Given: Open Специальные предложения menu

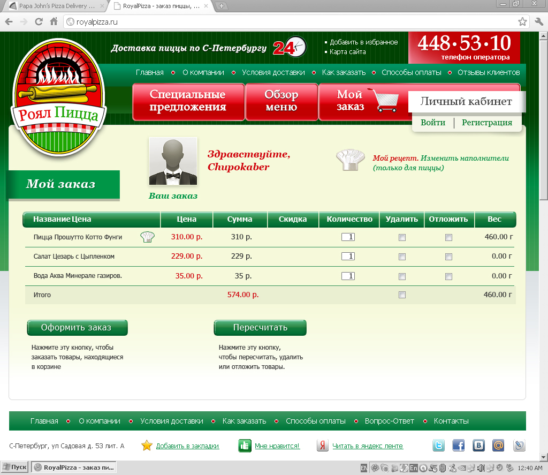Looking at the screenshot, I should click(188, 102).
